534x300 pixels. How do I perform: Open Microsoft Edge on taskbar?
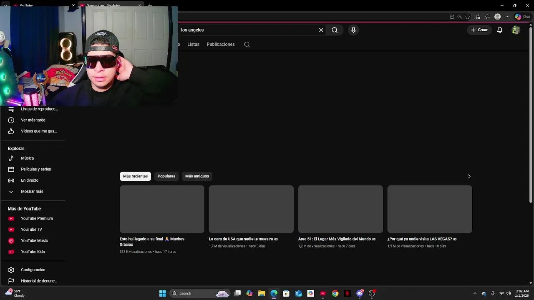tap(274, 293)
